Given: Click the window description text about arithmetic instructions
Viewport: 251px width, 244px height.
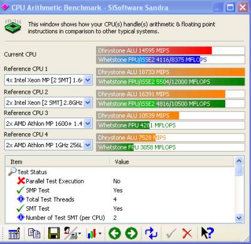Looking at the screenshot, I should (x=122, y=28).
